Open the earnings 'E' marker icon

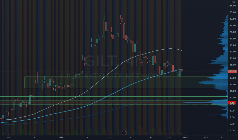[124, 133]
